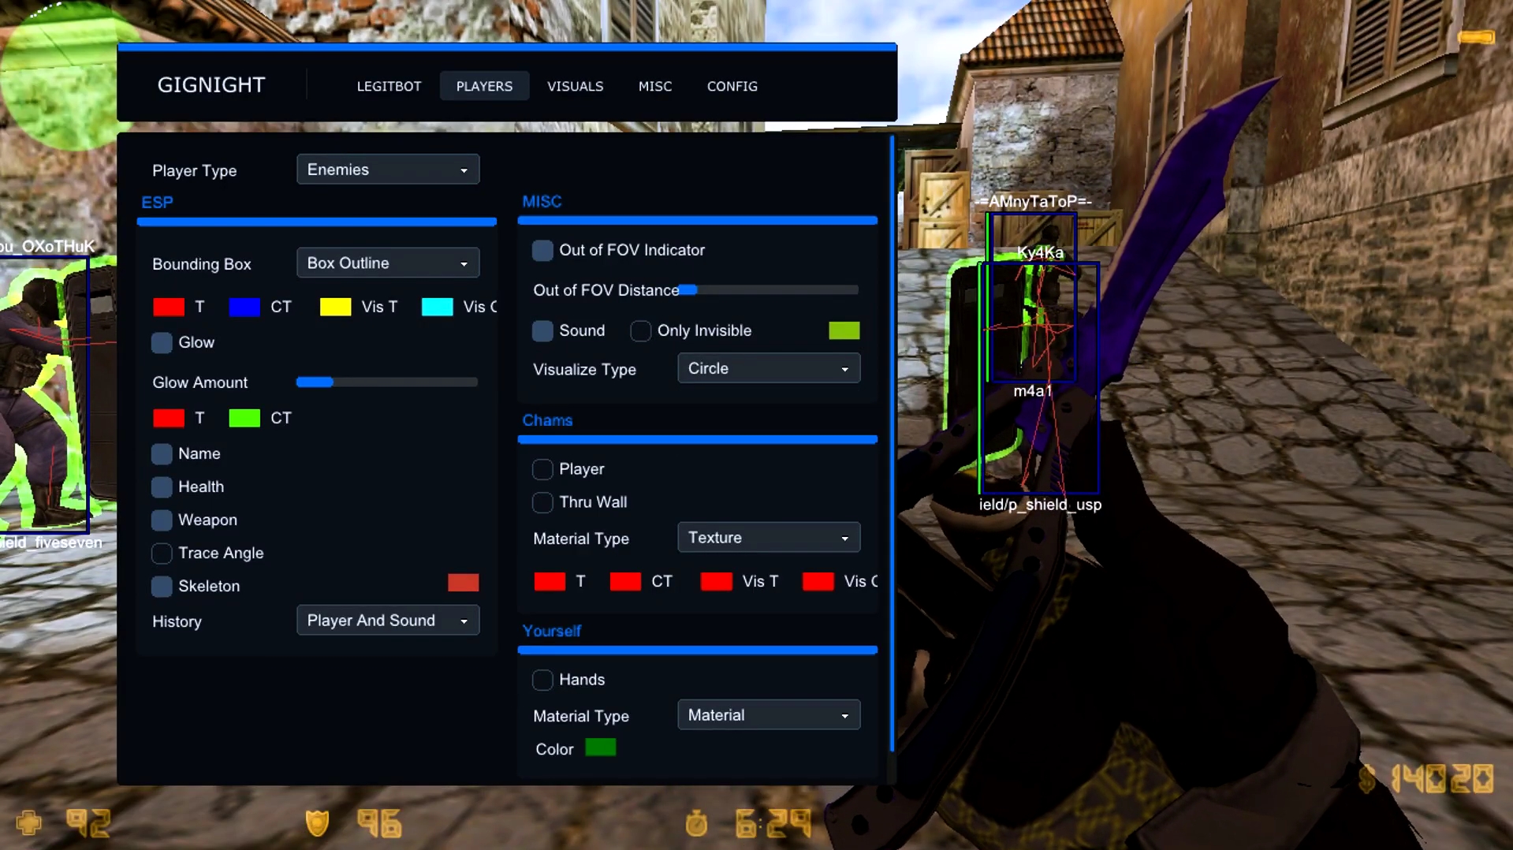Open the Player Type Enemies dropdown
Viewport: 1513px width, 850px height.
388,170
